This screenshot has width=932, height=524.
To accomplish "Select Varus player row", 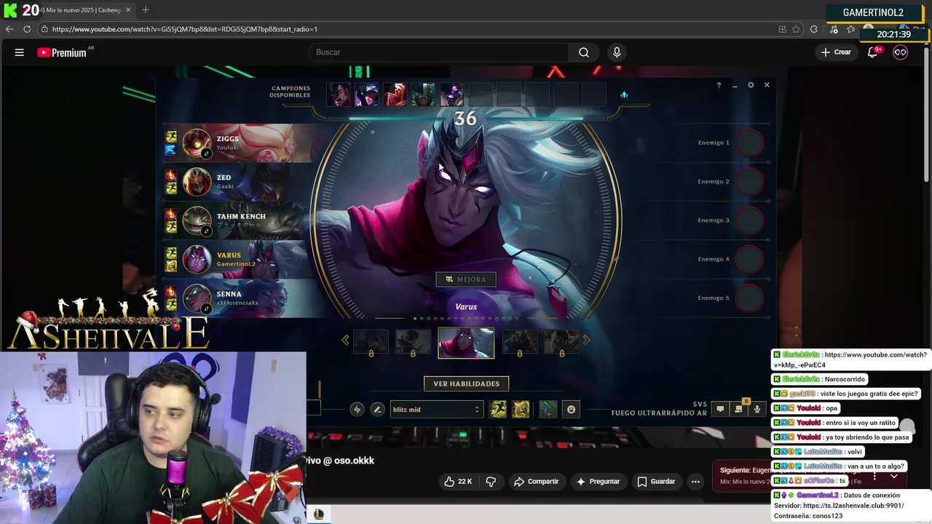I will pos(240,259).
